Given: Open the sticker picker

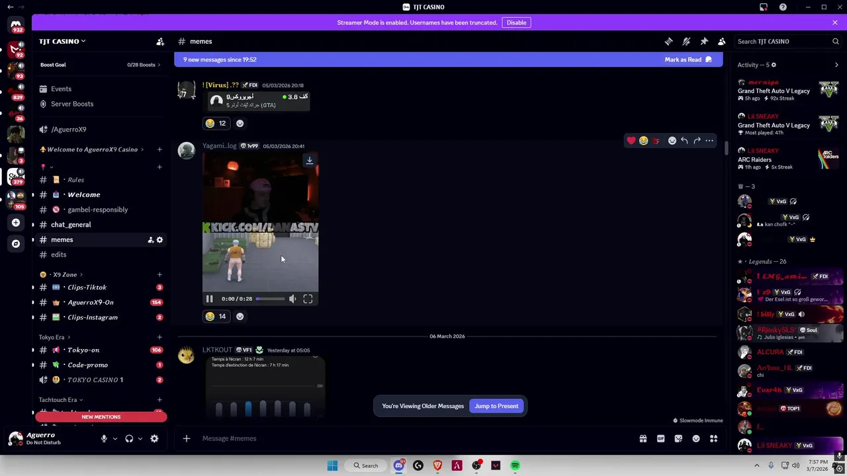Looking at the screenshot, I should click(x=678, y=438).
